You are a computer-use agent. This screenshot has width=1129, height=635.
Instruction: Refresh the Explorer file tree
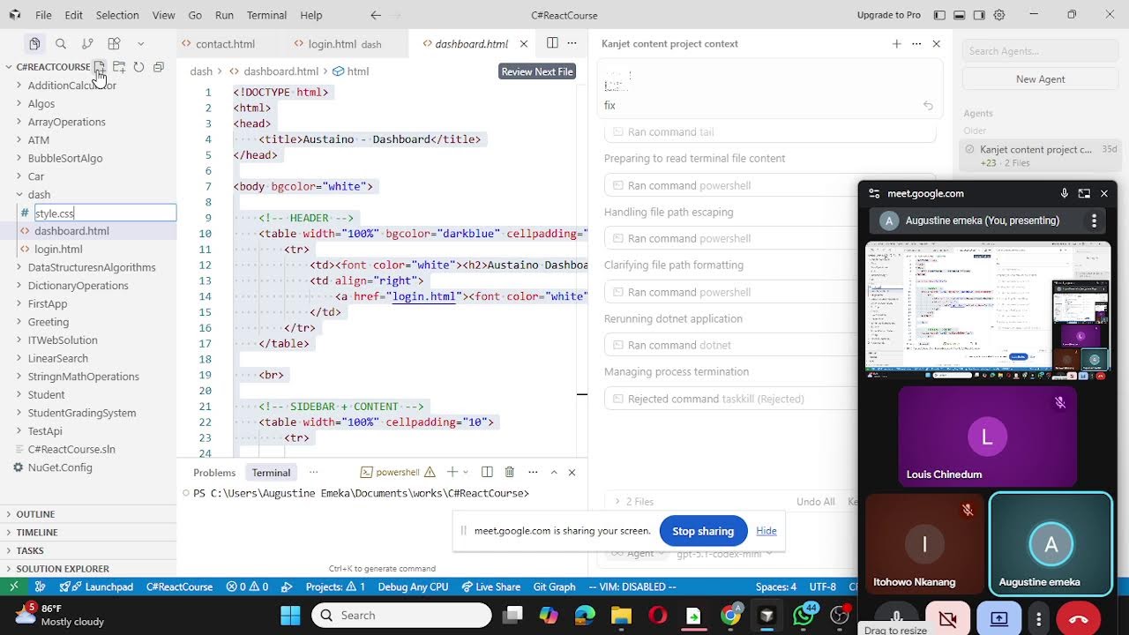coord(138,67)
